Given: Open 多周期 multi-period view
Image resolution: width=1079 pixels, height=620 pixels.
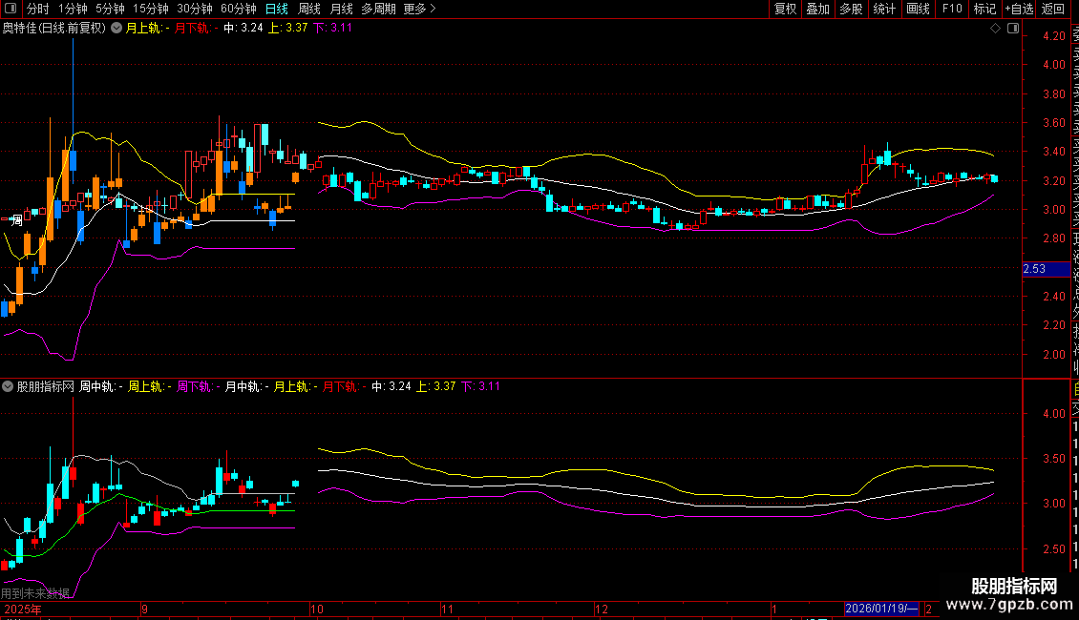Looking at the screenshot, I should point(378,9).
